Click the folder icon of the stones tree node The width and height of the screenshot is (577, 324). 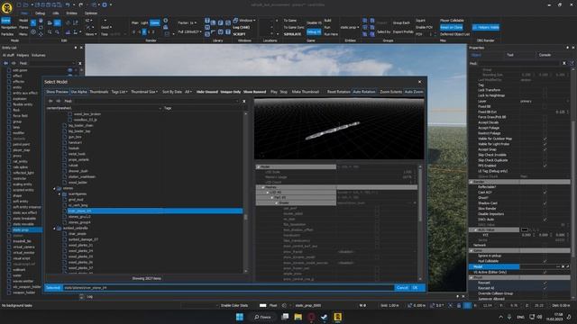point(60,188)
